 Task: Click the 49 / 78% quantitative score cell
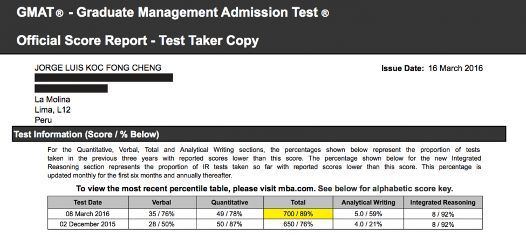[229, 213]
